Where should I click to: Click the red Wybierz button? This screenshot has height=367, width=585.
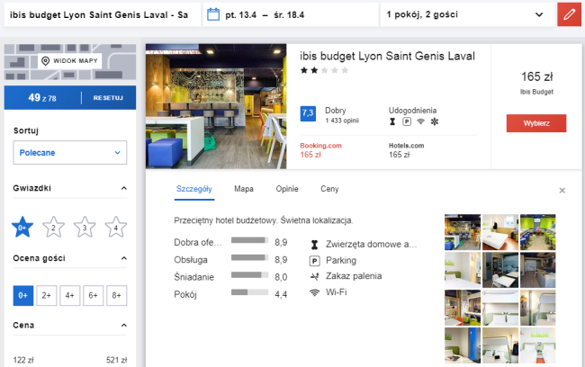(x=535, y=123)
